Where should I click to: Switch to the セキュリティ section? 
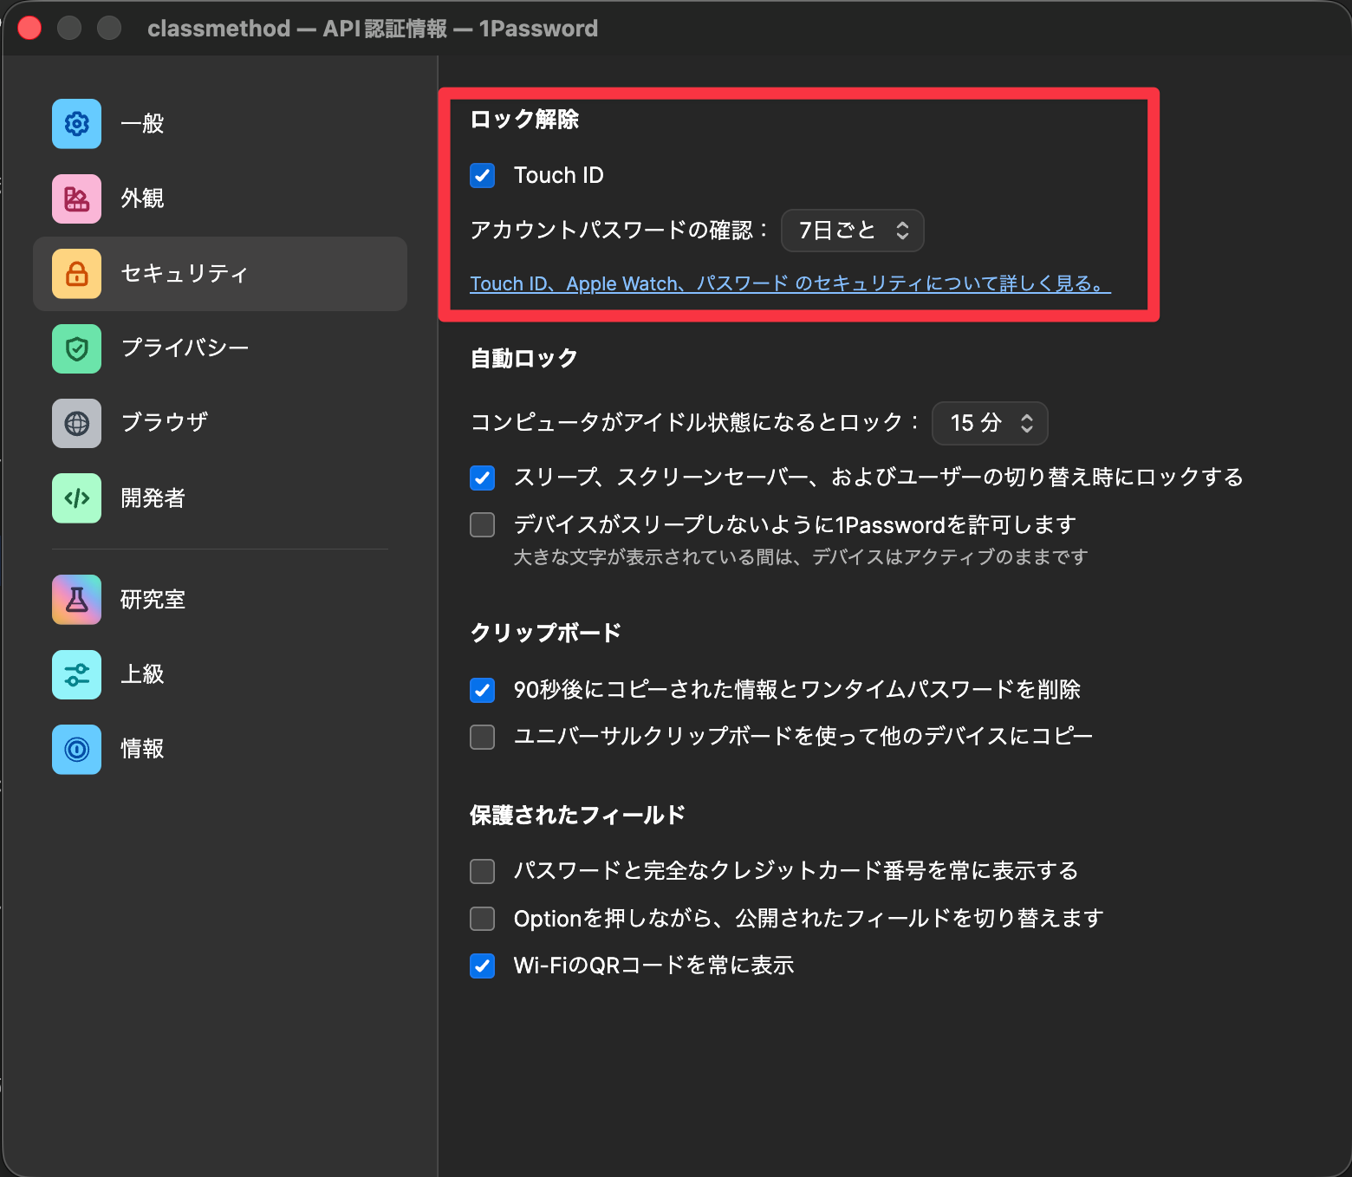coord(184,273)
